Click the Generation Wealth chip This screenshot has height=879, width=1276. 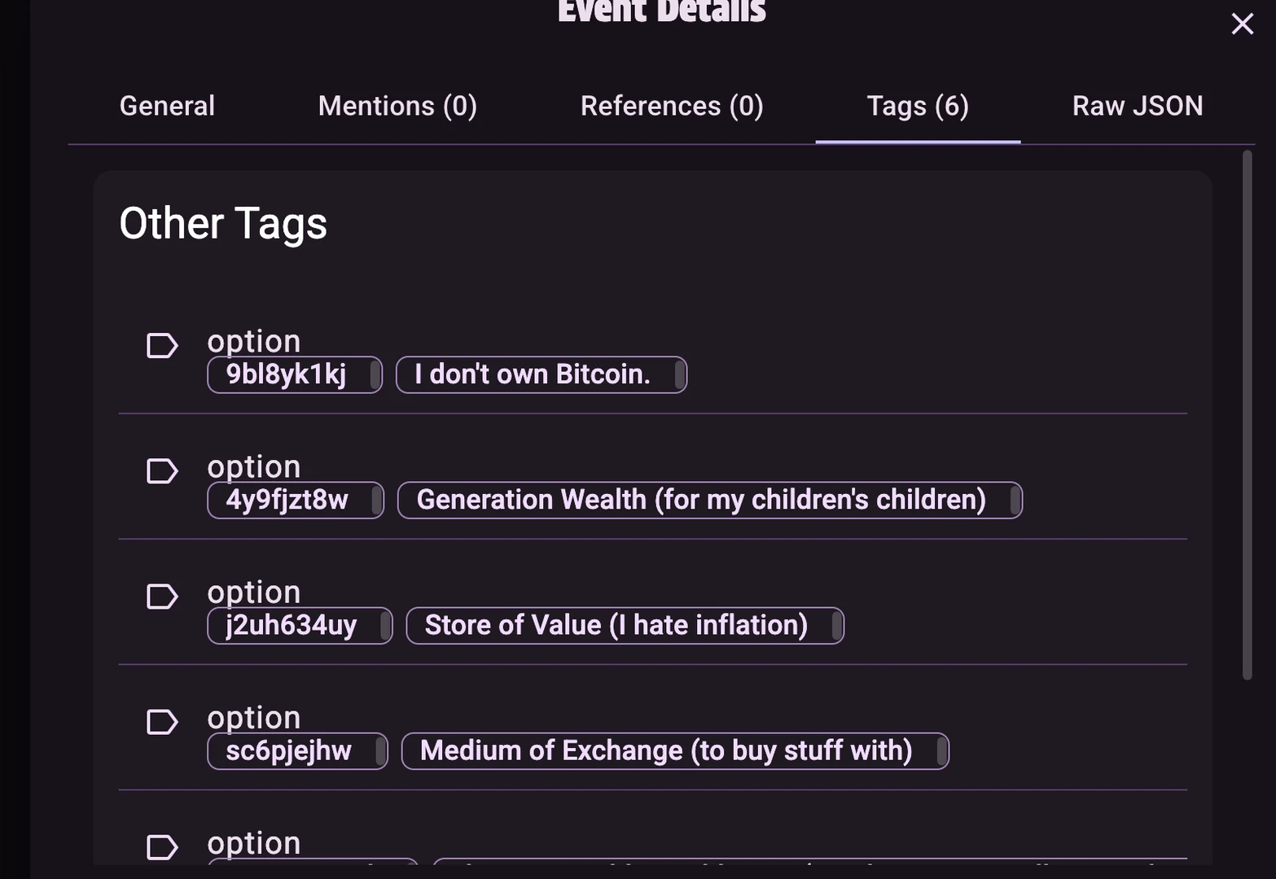701,500
